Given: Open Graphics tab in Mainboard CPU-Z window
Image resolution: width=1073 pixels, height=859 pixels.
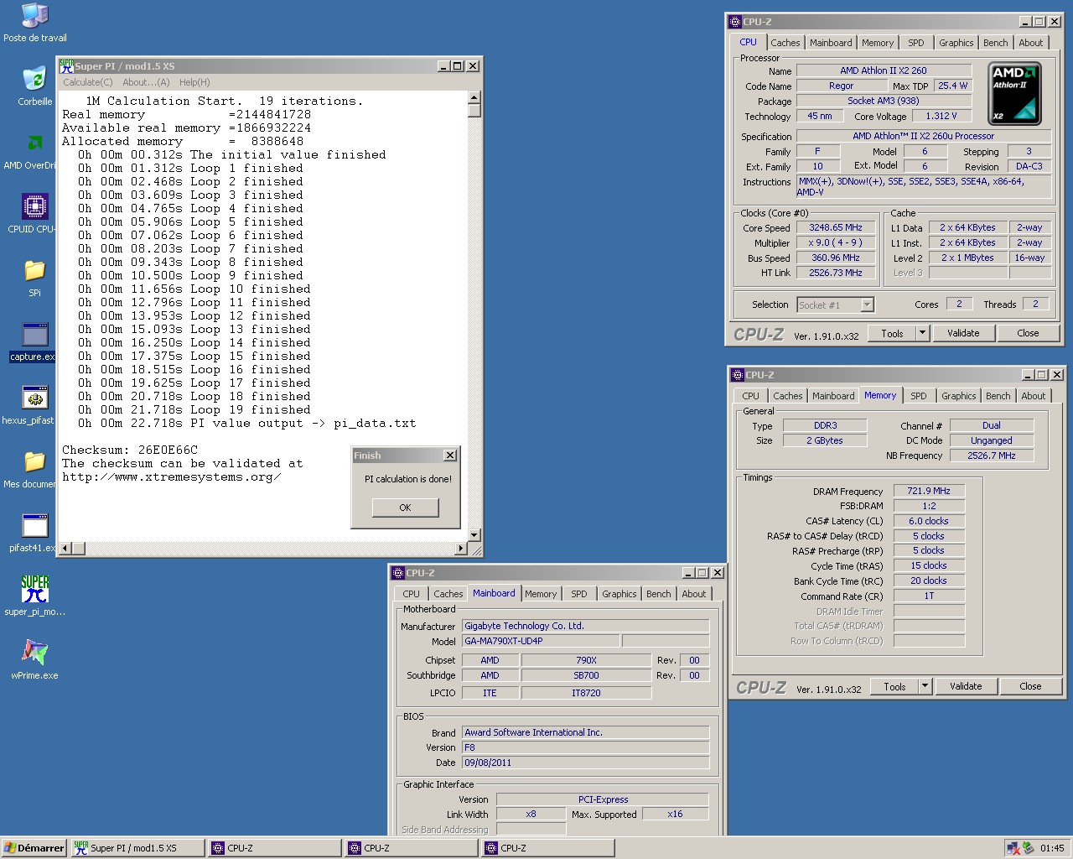Looking at the screenshot, I should tap(619, 594).
